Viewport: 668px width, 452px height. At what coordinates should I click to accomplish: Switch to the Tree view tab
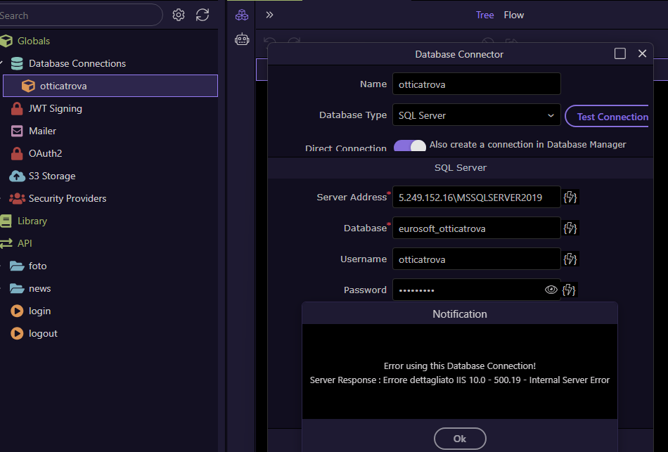click(x=484, y=15)
